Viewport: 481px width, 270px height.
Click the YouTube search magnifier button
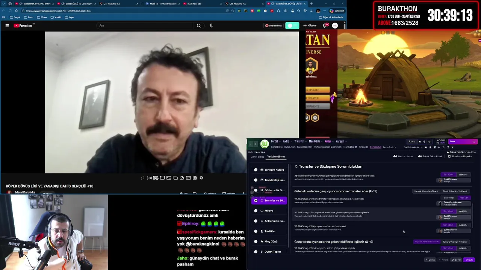coord(199,25)
